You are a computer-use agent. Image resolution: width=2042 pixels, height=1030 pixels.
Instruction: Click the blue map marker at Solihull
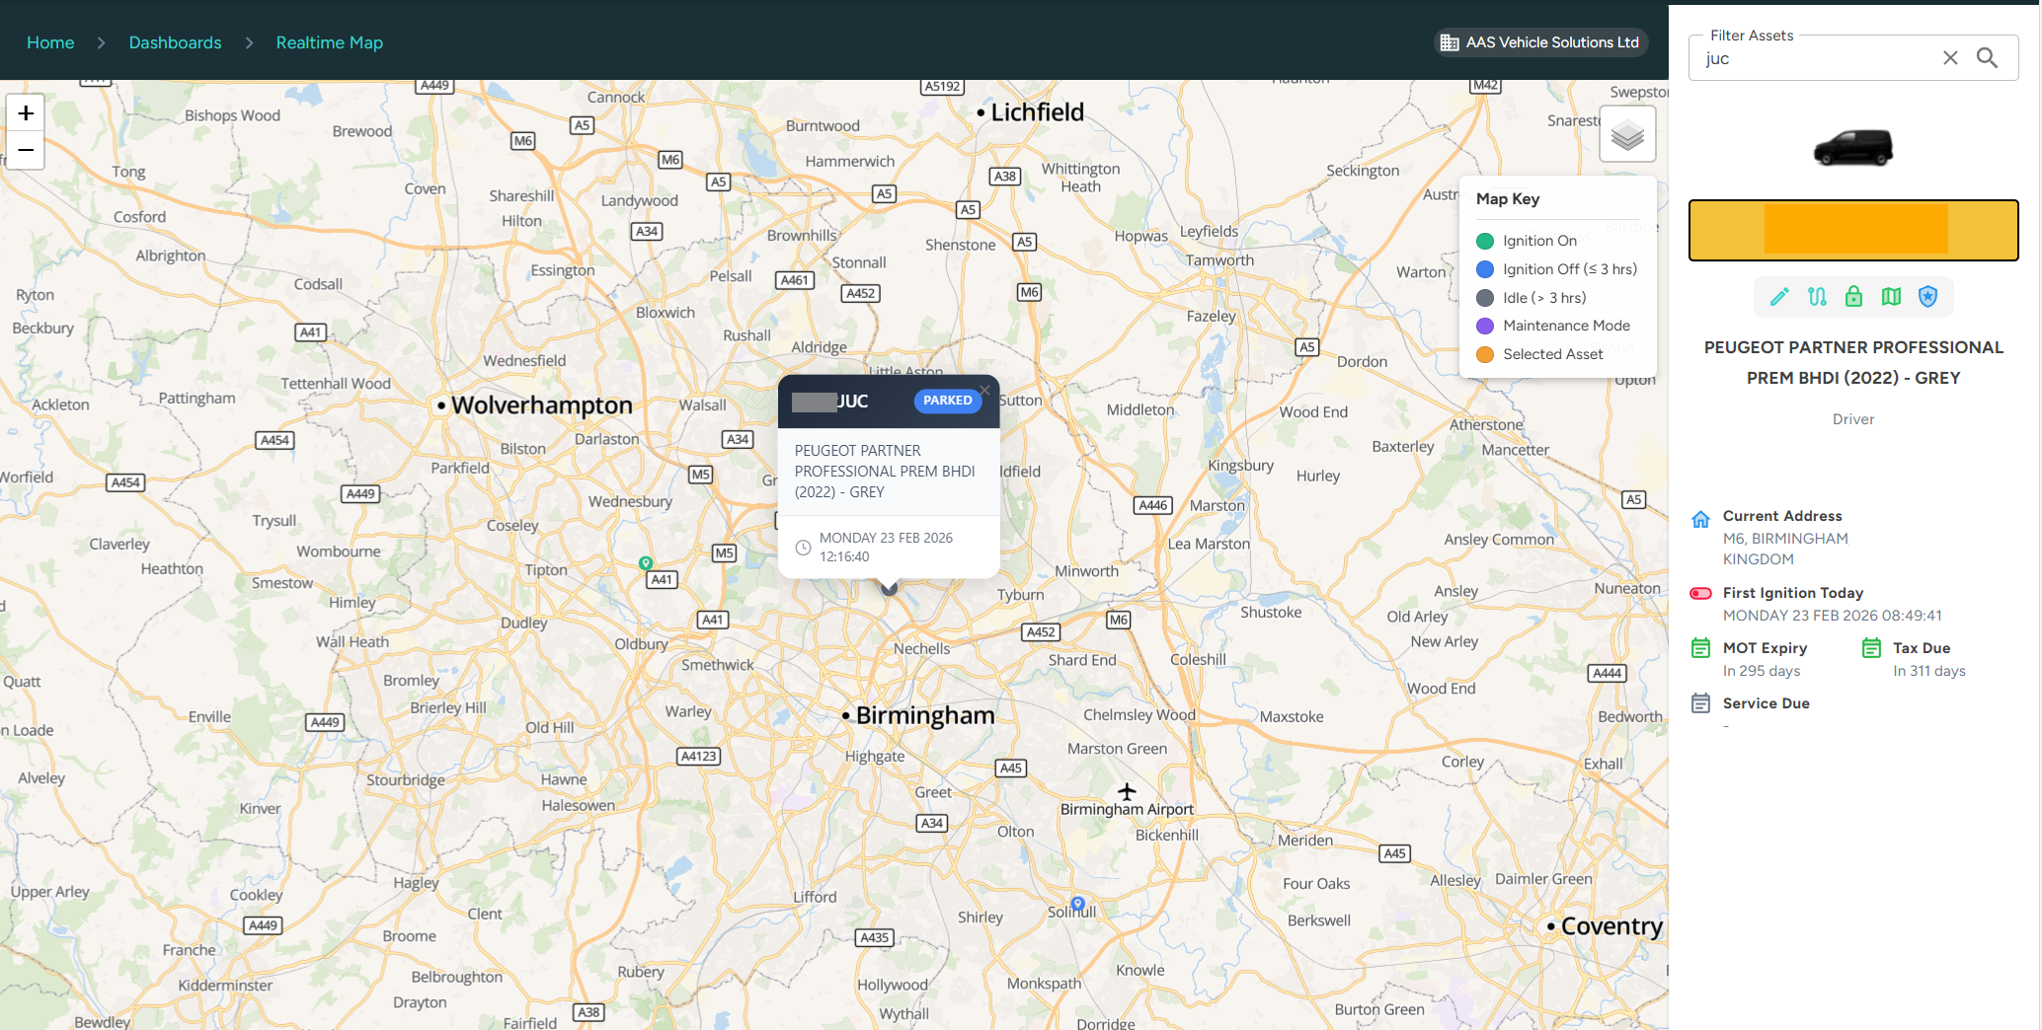pos(1077,904)
